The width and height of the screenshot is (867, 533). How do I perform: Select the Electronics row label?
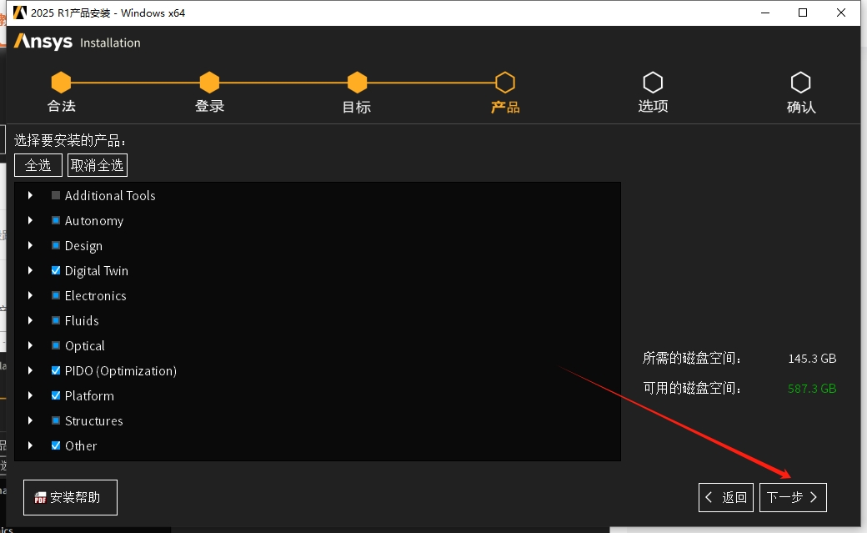[x=95, y=295]
